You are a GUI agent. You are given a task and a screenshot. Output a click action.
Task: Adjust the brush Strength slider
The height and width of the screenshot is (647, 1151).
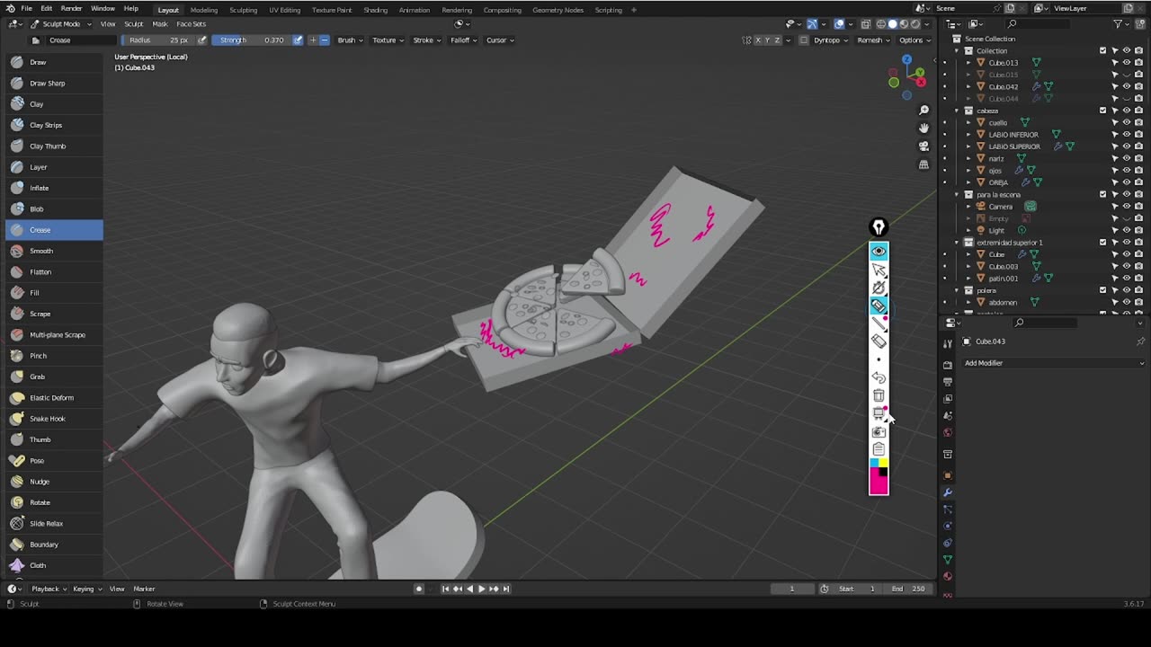(252, 40)
